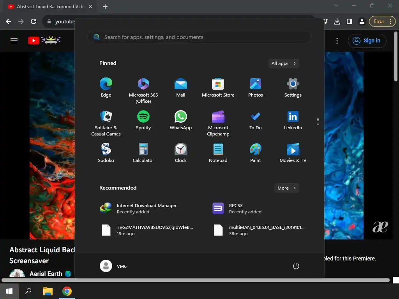Open File Explorer from taskbar

pyautogui.click(x=48, y=291)
